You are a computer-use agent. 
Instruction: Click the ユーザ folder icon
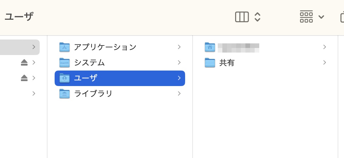[x=65, y=78]
